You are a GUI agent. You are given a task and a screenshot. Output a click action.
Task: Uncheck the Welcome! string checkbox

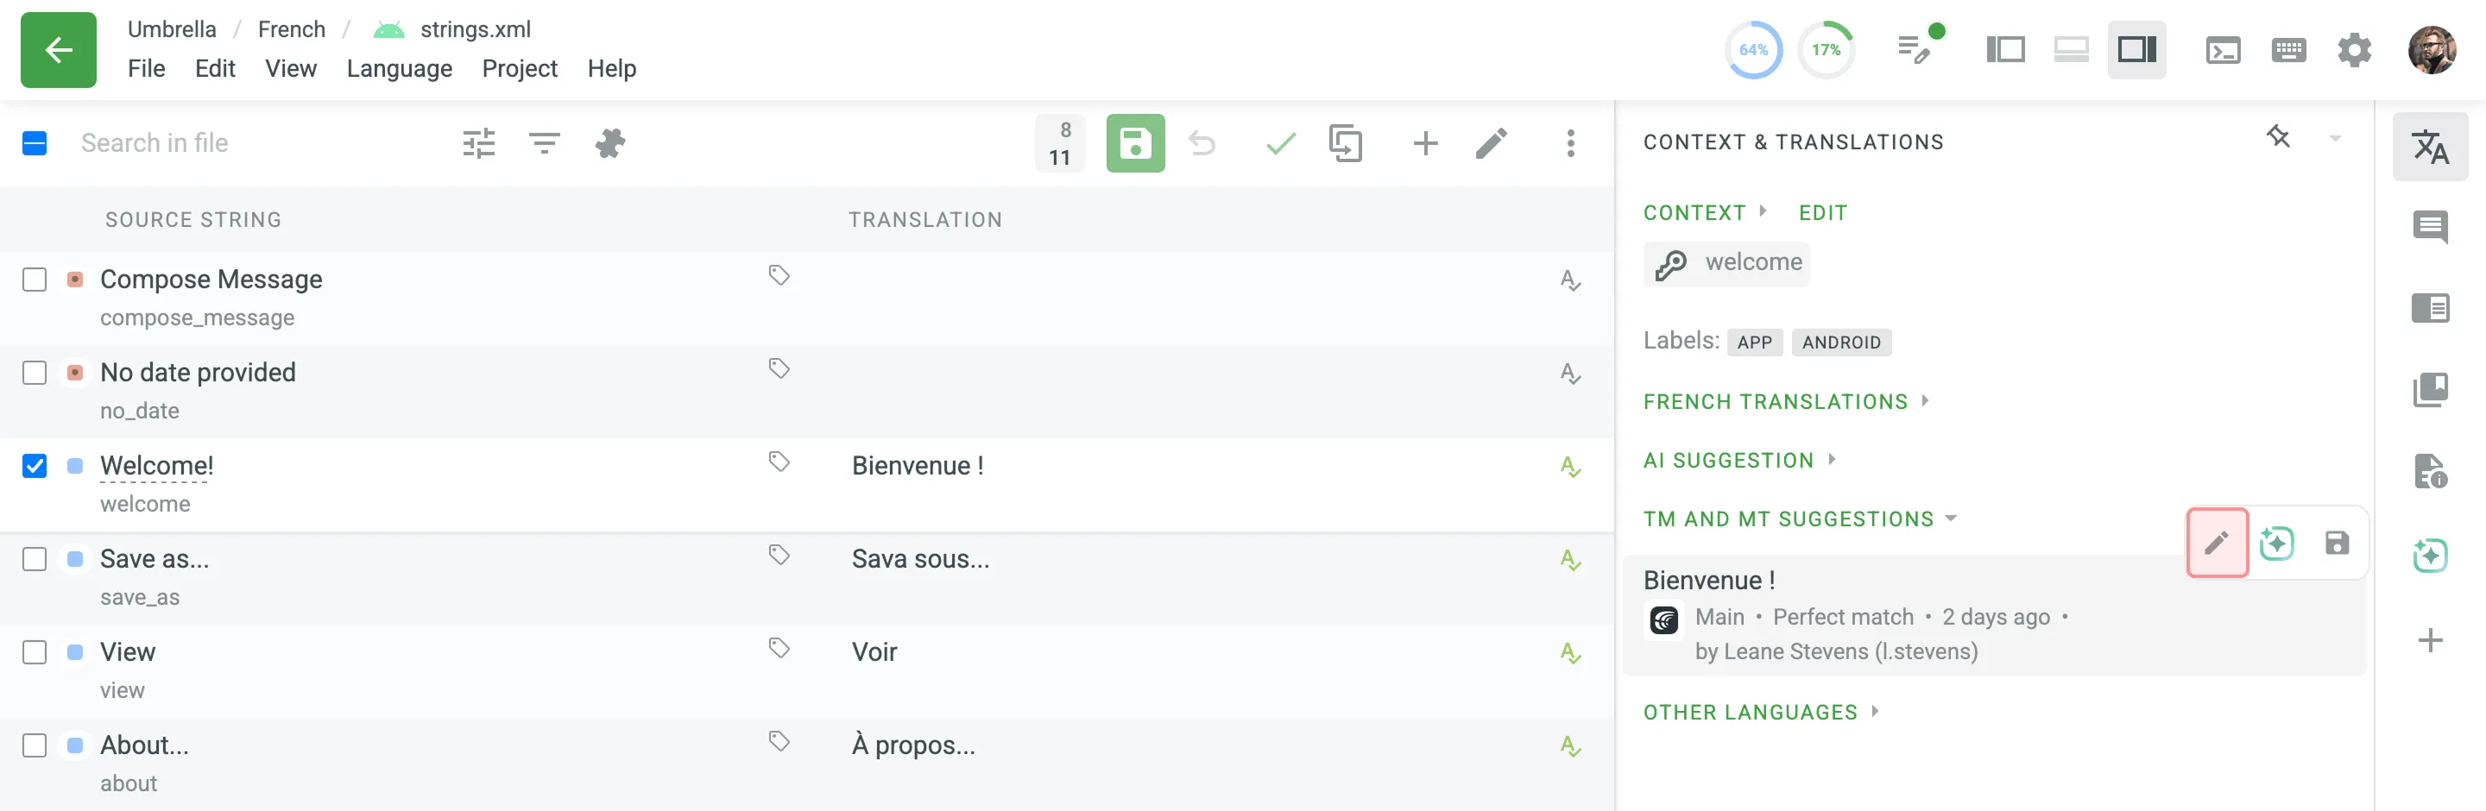click(x=35, y=466)
